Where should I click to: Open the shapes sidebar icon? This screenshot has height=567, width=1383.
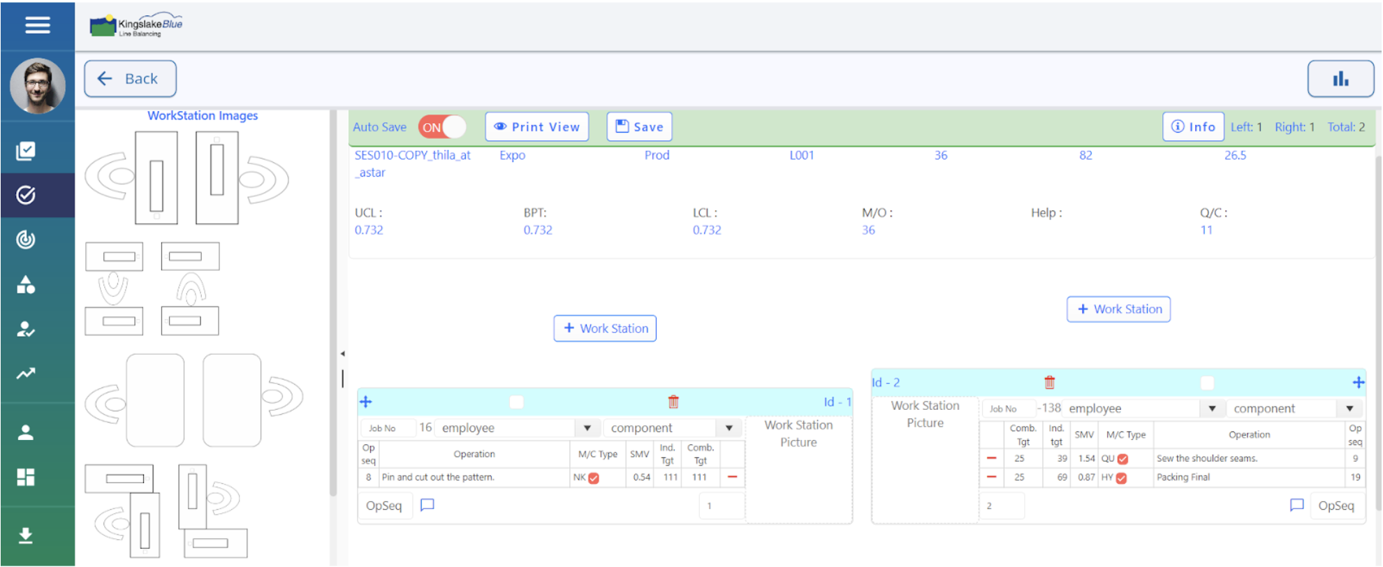click(26, 284)
